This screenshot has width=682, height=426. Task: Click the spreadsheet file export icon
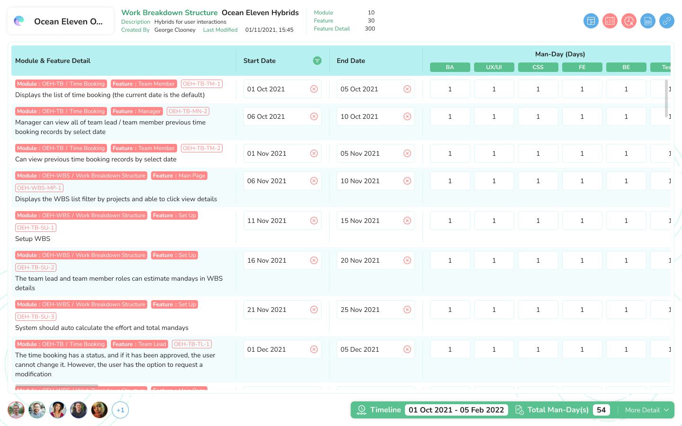pos(647,21)
